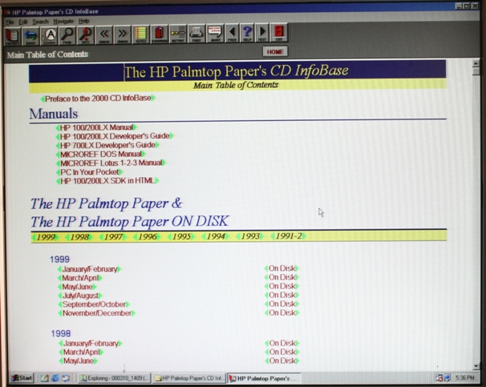Open HP 100/200LX Developer's Guide link
486x387 pixels.
(115, 136)
